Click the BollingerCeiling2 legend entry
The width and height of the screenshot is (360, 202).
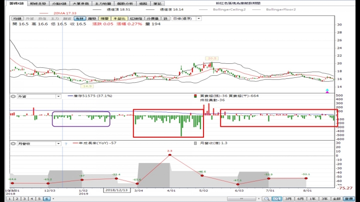point(229,9)
